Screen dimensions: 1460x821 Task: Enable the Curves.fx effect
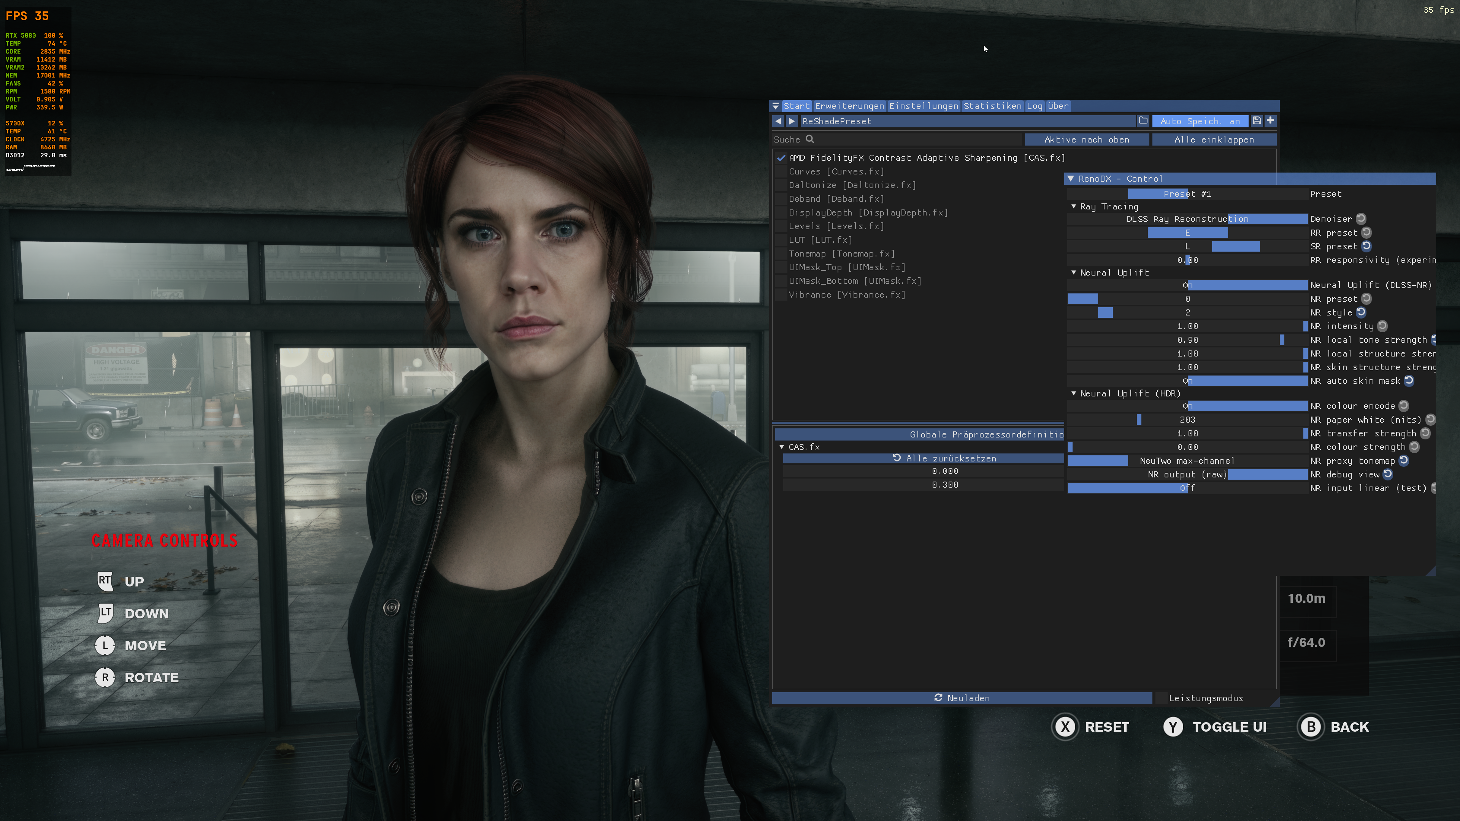781,171
